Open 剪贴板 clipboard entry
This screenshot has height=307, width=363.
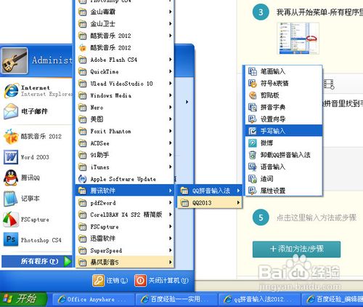click(x=284, y=95)
